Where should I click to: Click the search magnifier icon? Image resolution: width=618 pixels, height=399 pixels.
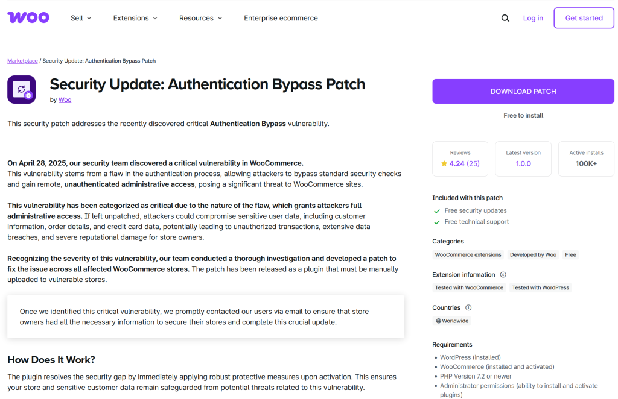[x=505, y=18]
